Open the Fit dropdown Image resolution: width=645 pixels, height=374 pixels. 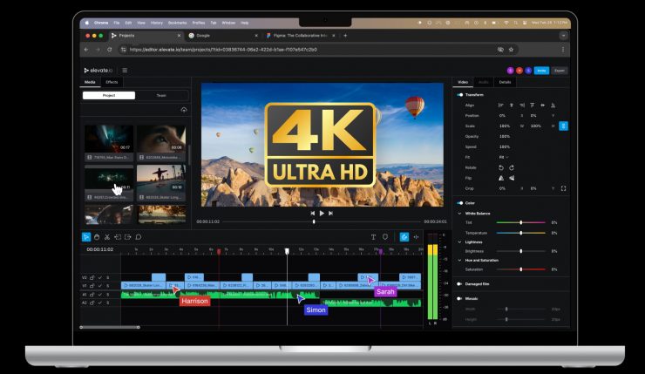click(x=505, y=157)
